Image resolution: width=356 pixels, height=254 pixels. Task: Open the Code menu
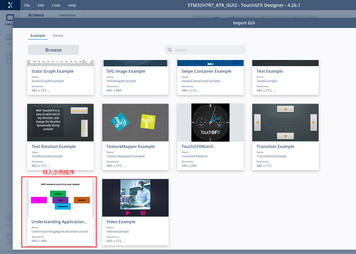pos(56,5)
